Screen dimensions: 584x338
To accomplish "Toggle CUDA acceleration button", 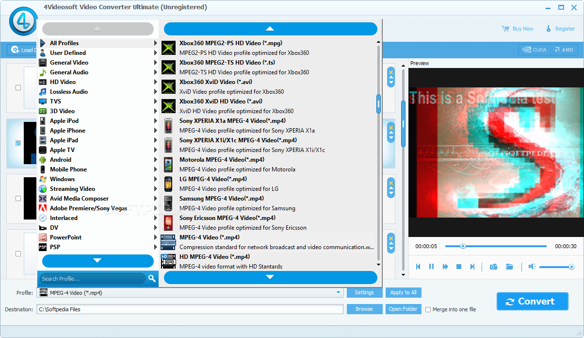I will (534, 50).
